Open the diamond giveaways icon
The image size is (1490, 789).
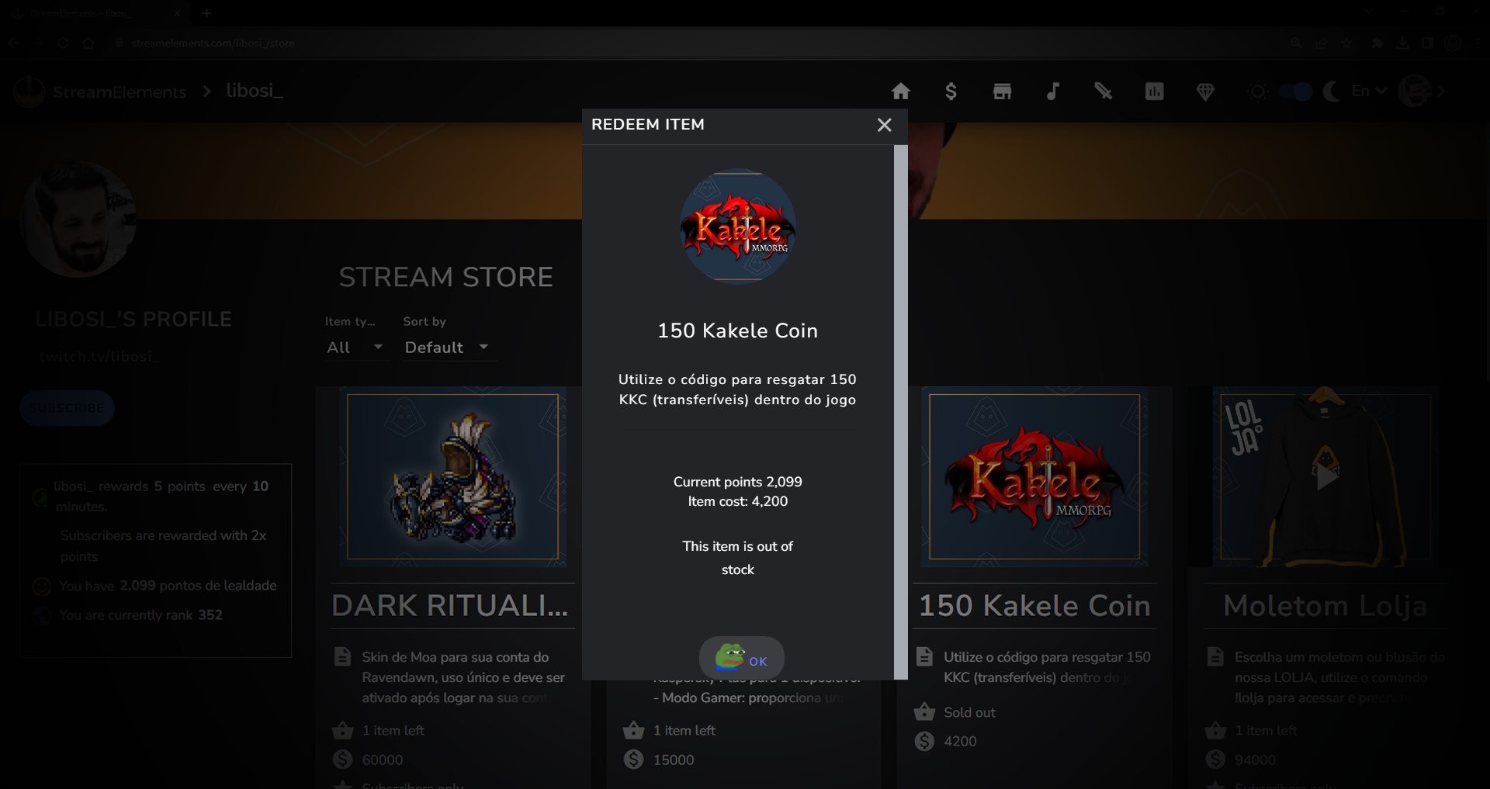tap(1205, 92)
